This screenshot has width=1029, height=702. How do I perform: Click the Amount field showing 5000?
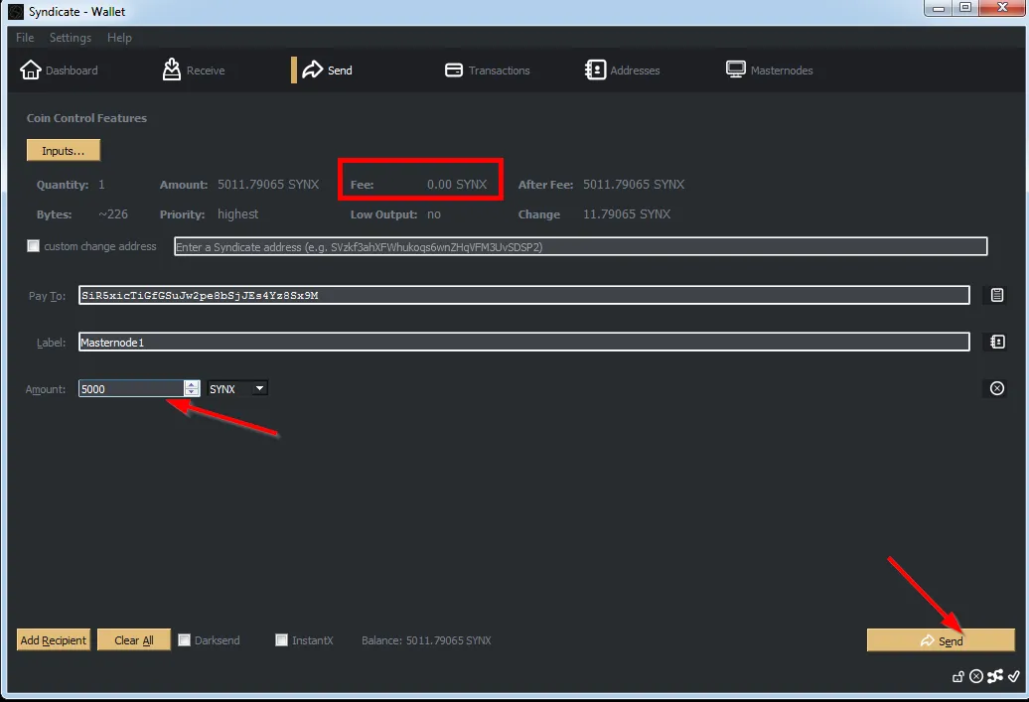pos(131,388)
